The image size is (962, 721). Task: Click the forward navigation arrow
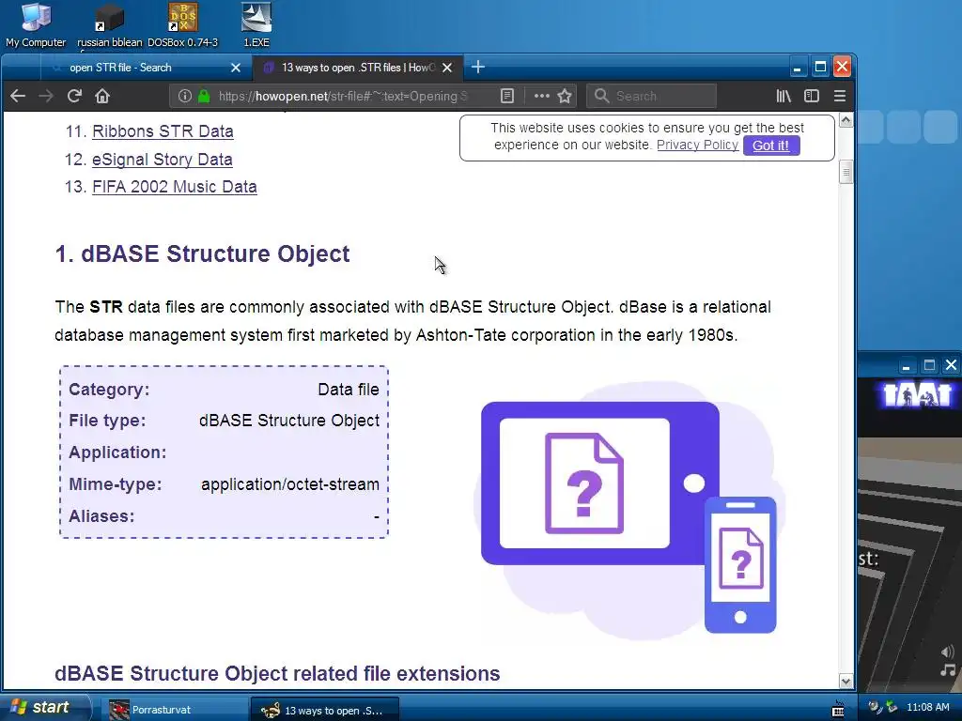[x=46, y=97]
